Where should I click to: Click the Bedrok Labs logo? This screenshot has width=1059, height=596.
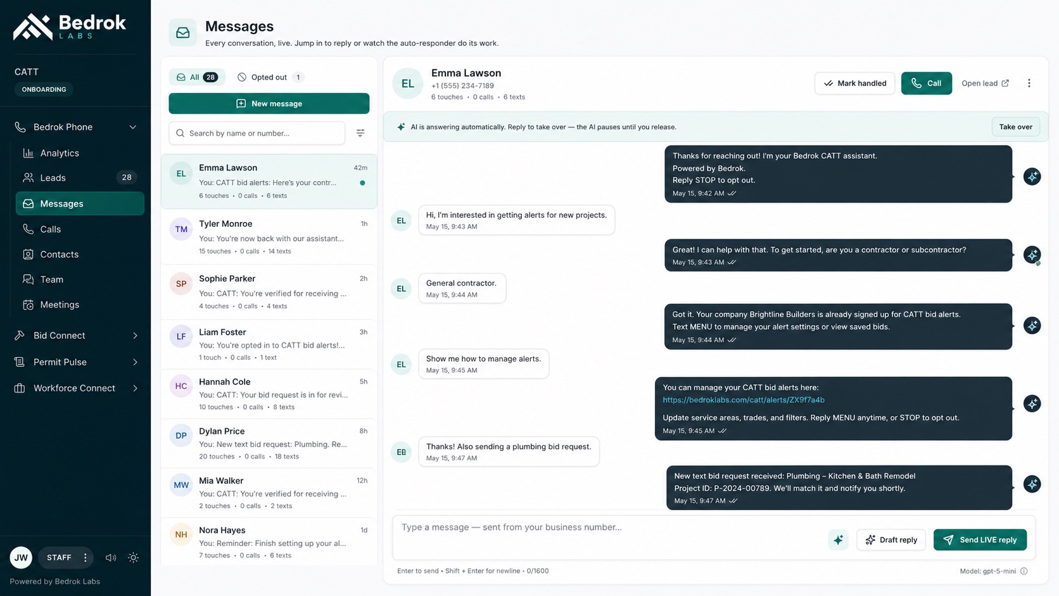tap(70, 27)
